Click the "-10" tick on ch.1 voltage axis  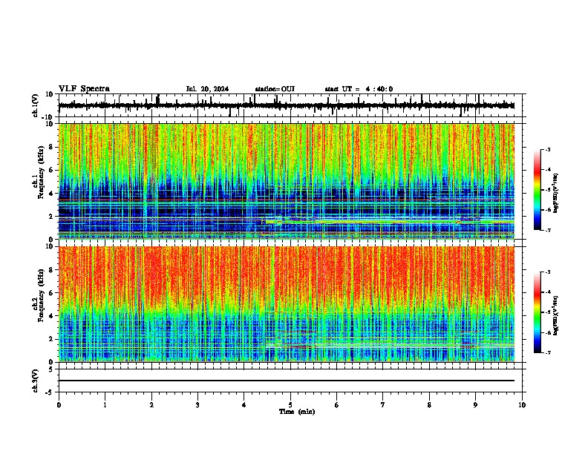48,116
